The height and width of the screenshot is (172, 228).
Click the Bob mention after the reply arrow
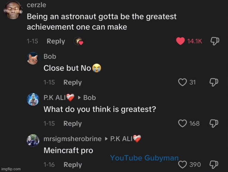coord(89,98)
